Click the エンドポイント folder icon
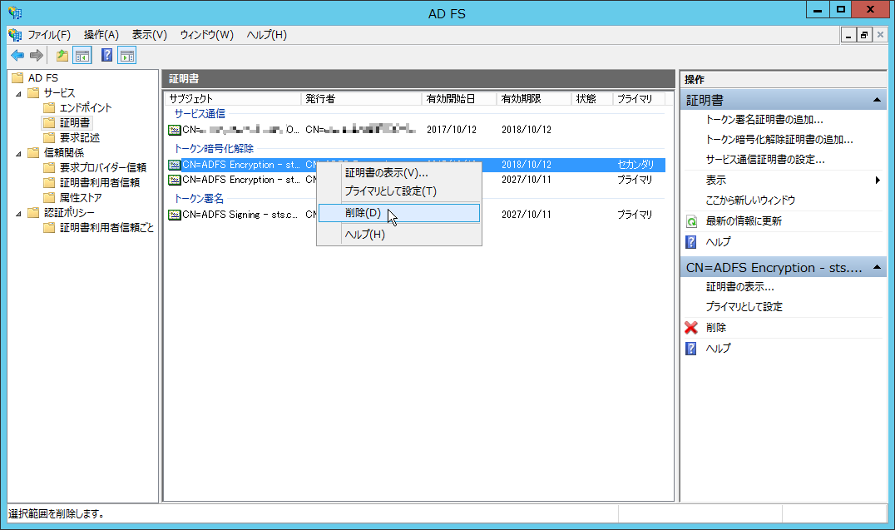This screenshot has height=530, width=895. pyautogui.click(x=49, y=107)
